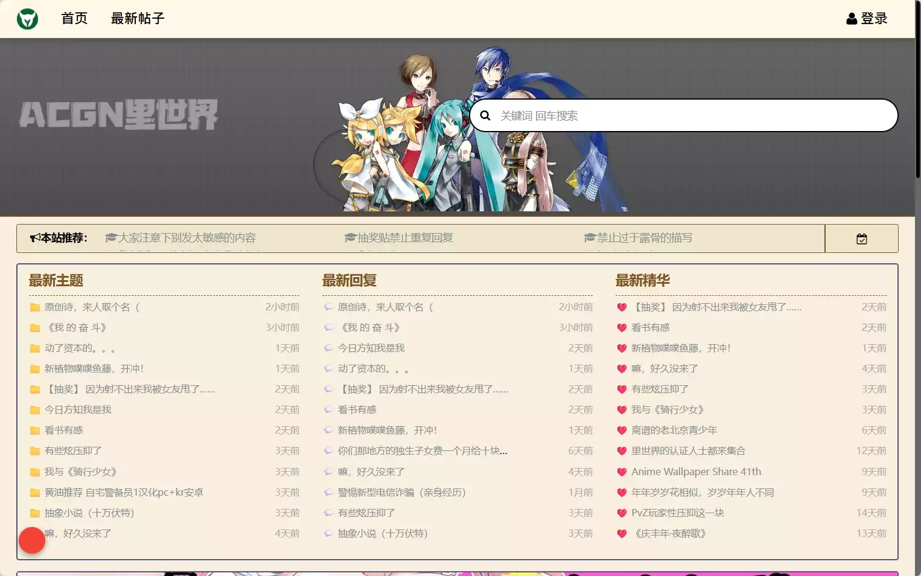921x576 pixels.
Task: Click folder icon beside 动了资本的。。。 in 最新主题
Action: pyautogui.click(x=35, y=348)
